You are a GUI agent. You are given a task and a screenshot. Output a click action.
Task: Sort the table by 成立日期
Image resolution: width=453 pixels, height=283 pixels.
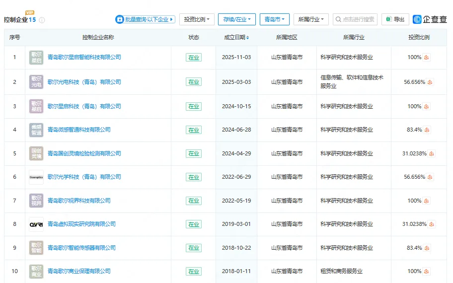tap(236, 38)
